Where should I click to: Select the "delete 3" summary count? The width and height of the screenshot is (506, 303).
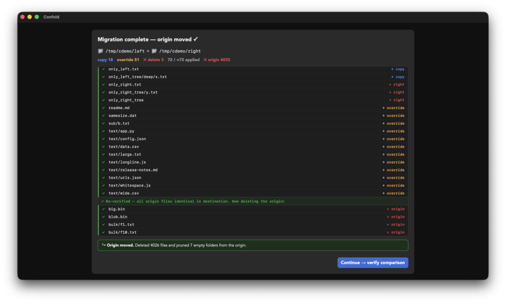[x=153, y=60]
